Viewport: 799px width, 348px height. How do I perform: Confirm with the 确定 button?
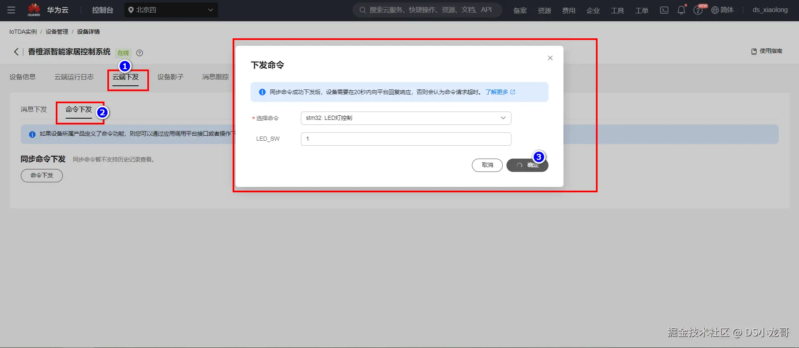point(527,165)
